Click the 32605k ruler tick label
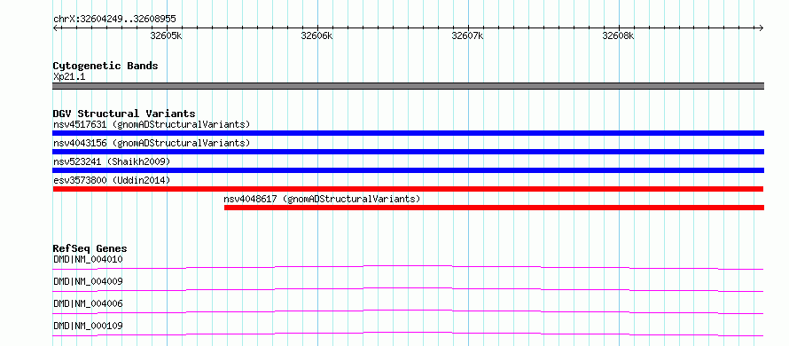The height and width of the screenshot is (346, 789). coord(167,36)
